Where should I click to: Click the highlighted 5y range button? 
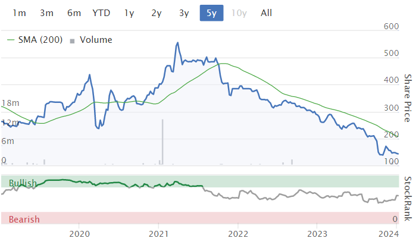pyautogui.click(x=211, y=12)
